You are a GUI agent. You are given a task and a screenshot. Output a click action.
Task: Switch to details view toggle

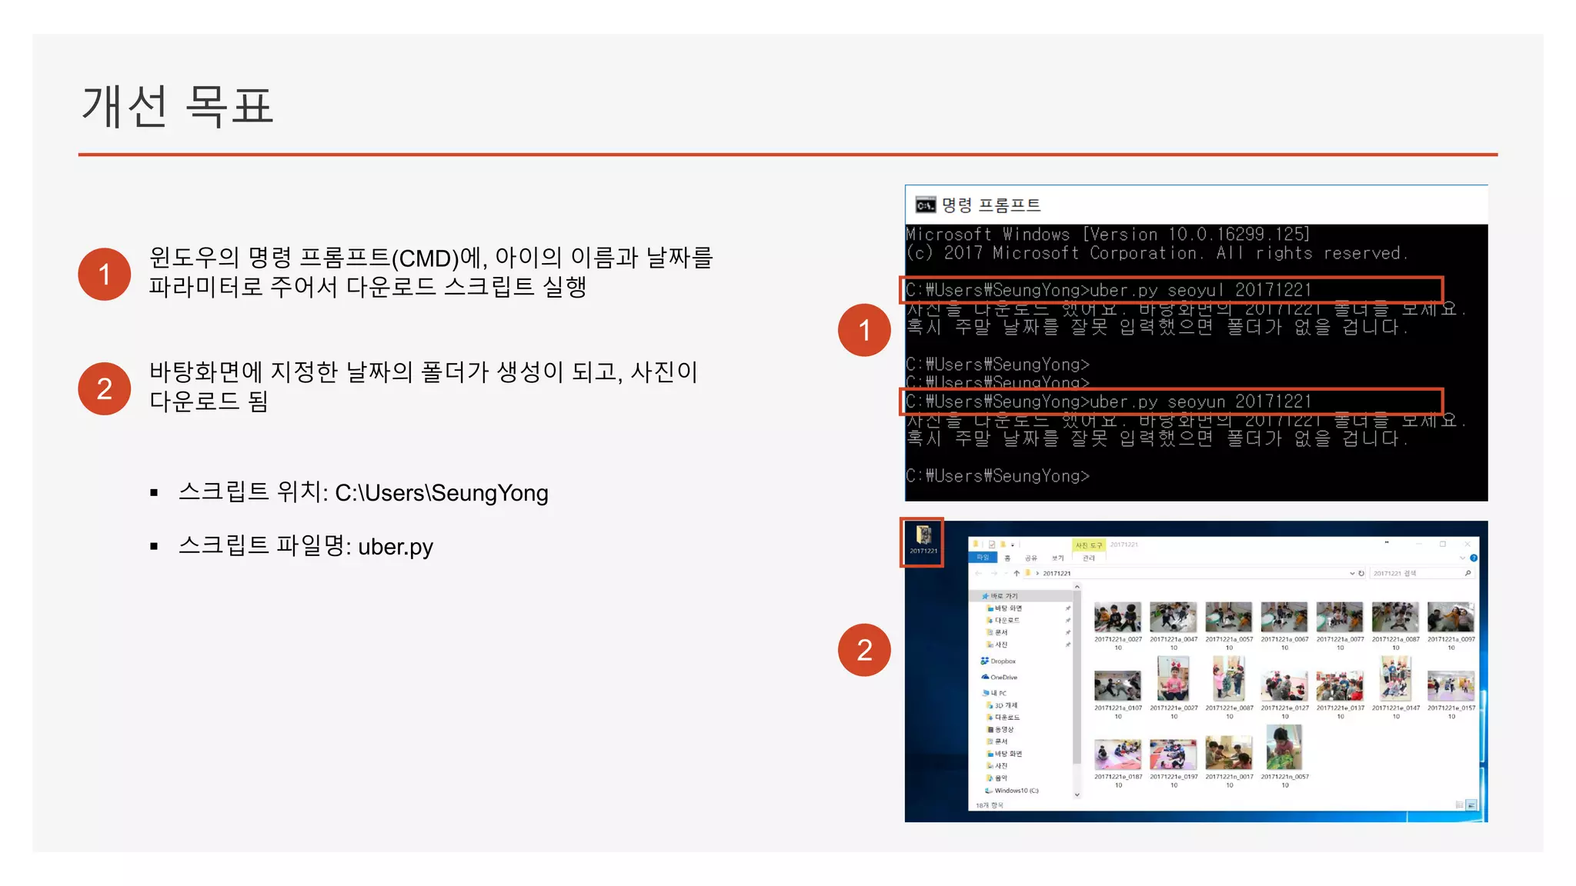click(x=1459, y=805)
